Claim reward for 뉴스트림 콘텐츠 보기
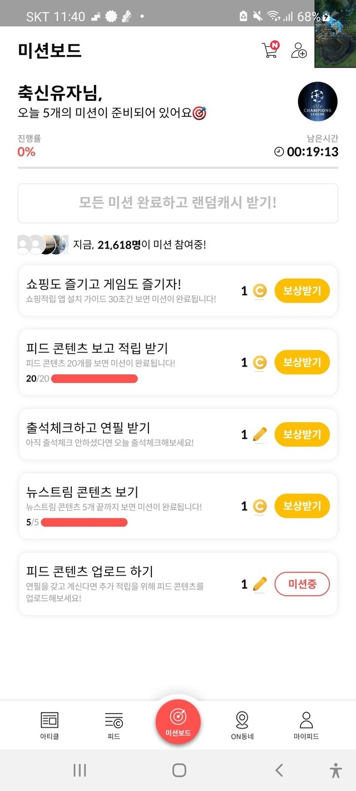This screenshot has height=791, width=356. pyautogui.click(x=302, y=506)
